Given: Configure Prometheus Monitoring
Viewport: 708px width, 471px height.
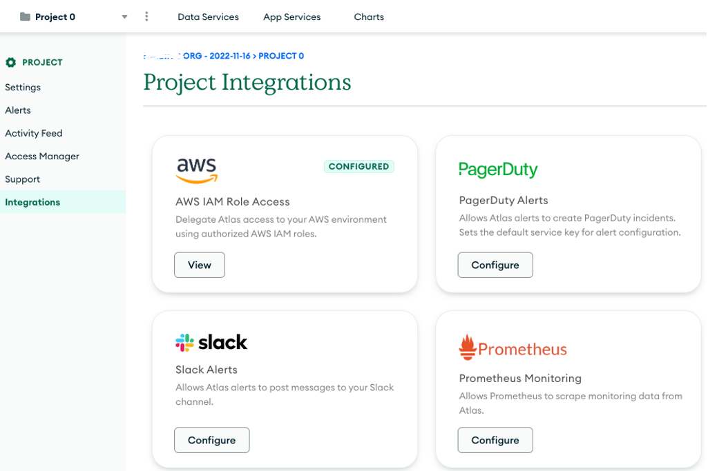Looking at the screenshot, I should [495, 440].
